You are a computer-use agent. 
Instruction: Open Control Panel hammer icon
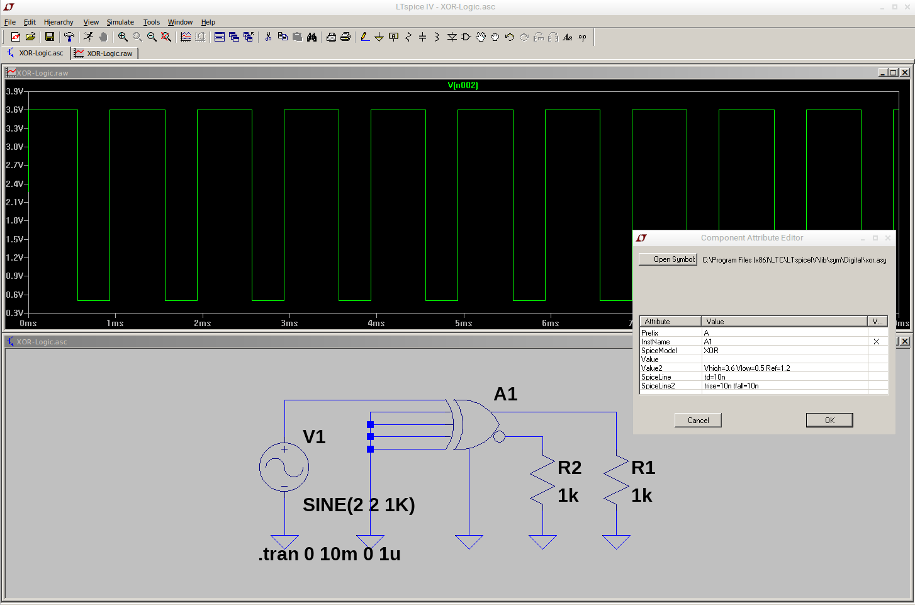(69, 37)
